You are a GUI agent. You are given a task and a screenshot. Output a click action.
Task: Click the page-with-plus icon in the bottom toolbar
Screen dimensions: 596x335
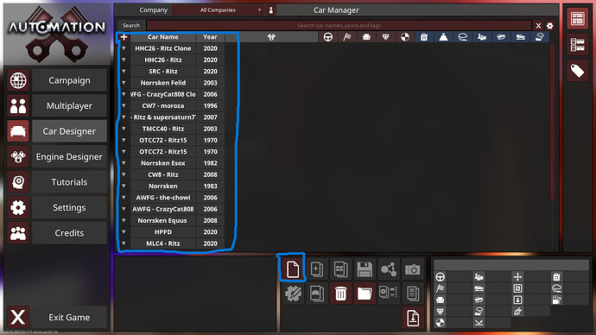coord(317,269)
